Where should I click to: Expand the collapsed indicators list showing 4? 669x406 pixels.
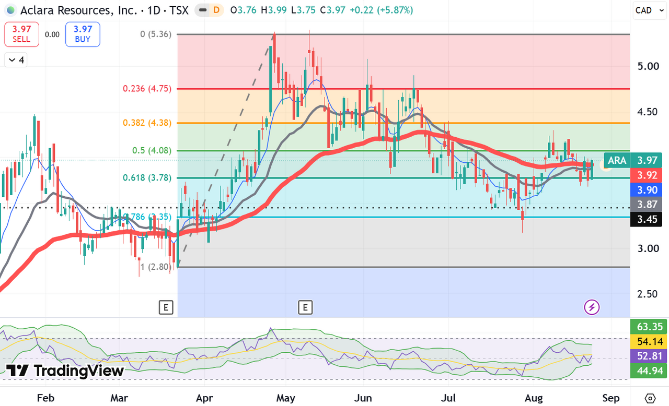point(16,60)
